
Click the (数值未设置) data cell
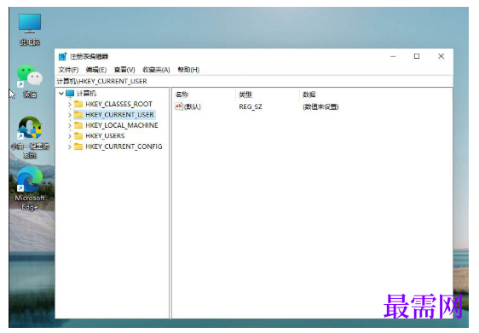320,106
